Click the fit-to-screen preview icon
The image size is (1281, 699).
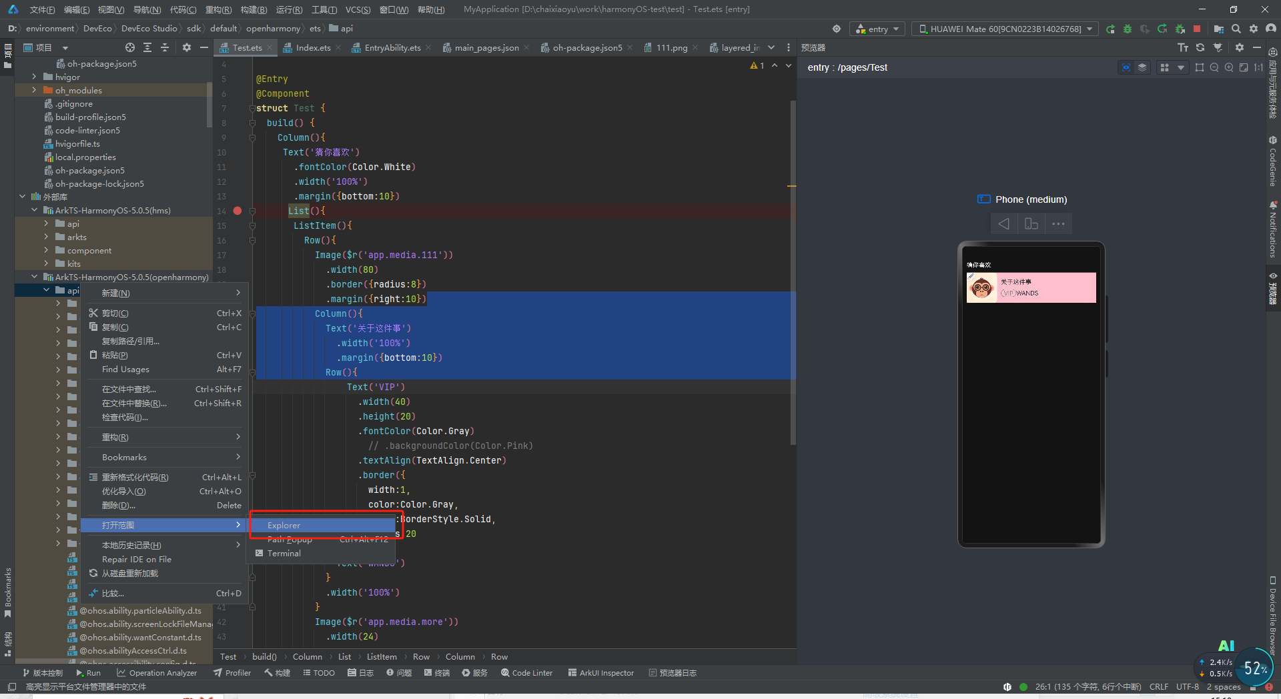[1244, 67]
